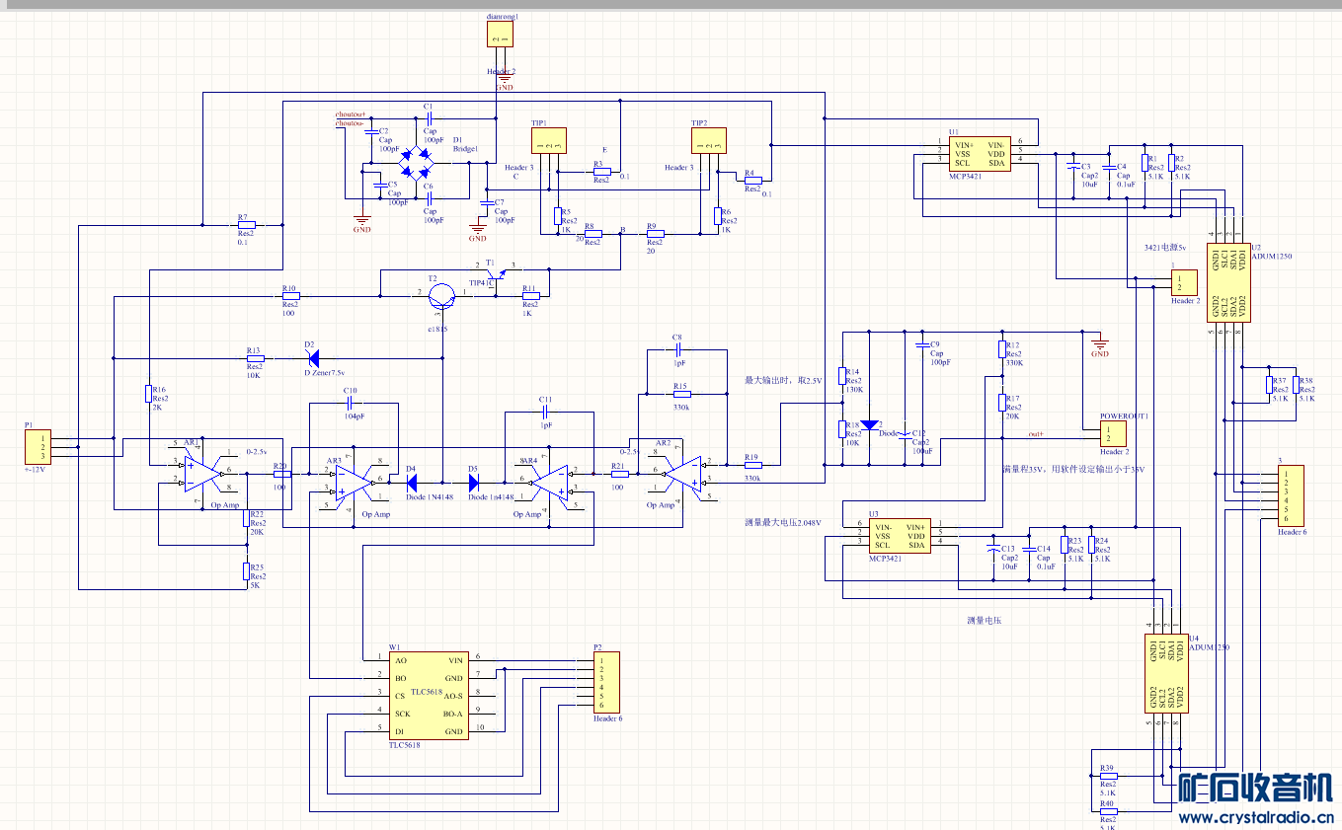Click the POWEROUT1 output header
Viewport: 1342px width, 830px height.
coord(1113,433)
